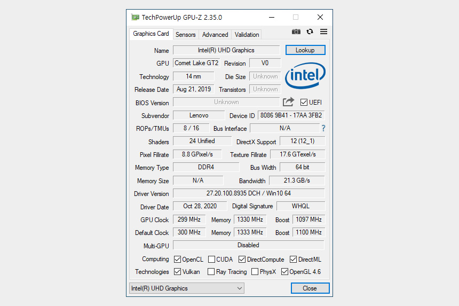Take a screenshot with the camera icon
The width and height of the screenshot is (459, 306).
[x=296, y=32]
